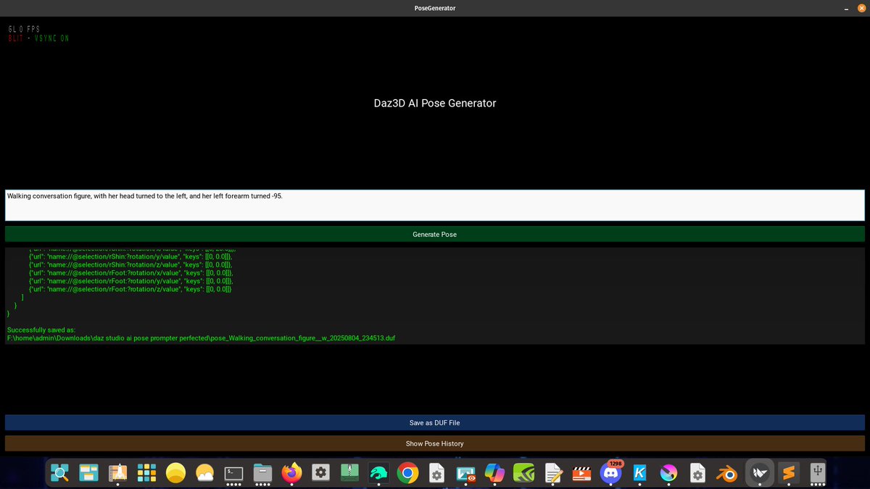Click the Generate Pose button
Image resolution: width=870 pixels, height=489 pixels.
coord(435,234)
